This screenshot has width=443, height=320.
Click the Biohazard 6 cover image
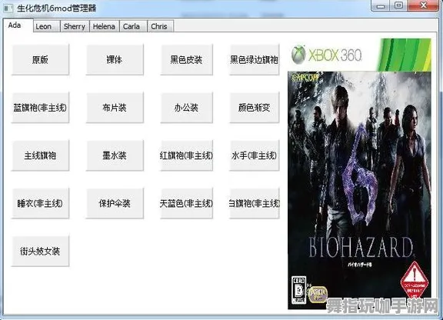[x=360, y=174]
